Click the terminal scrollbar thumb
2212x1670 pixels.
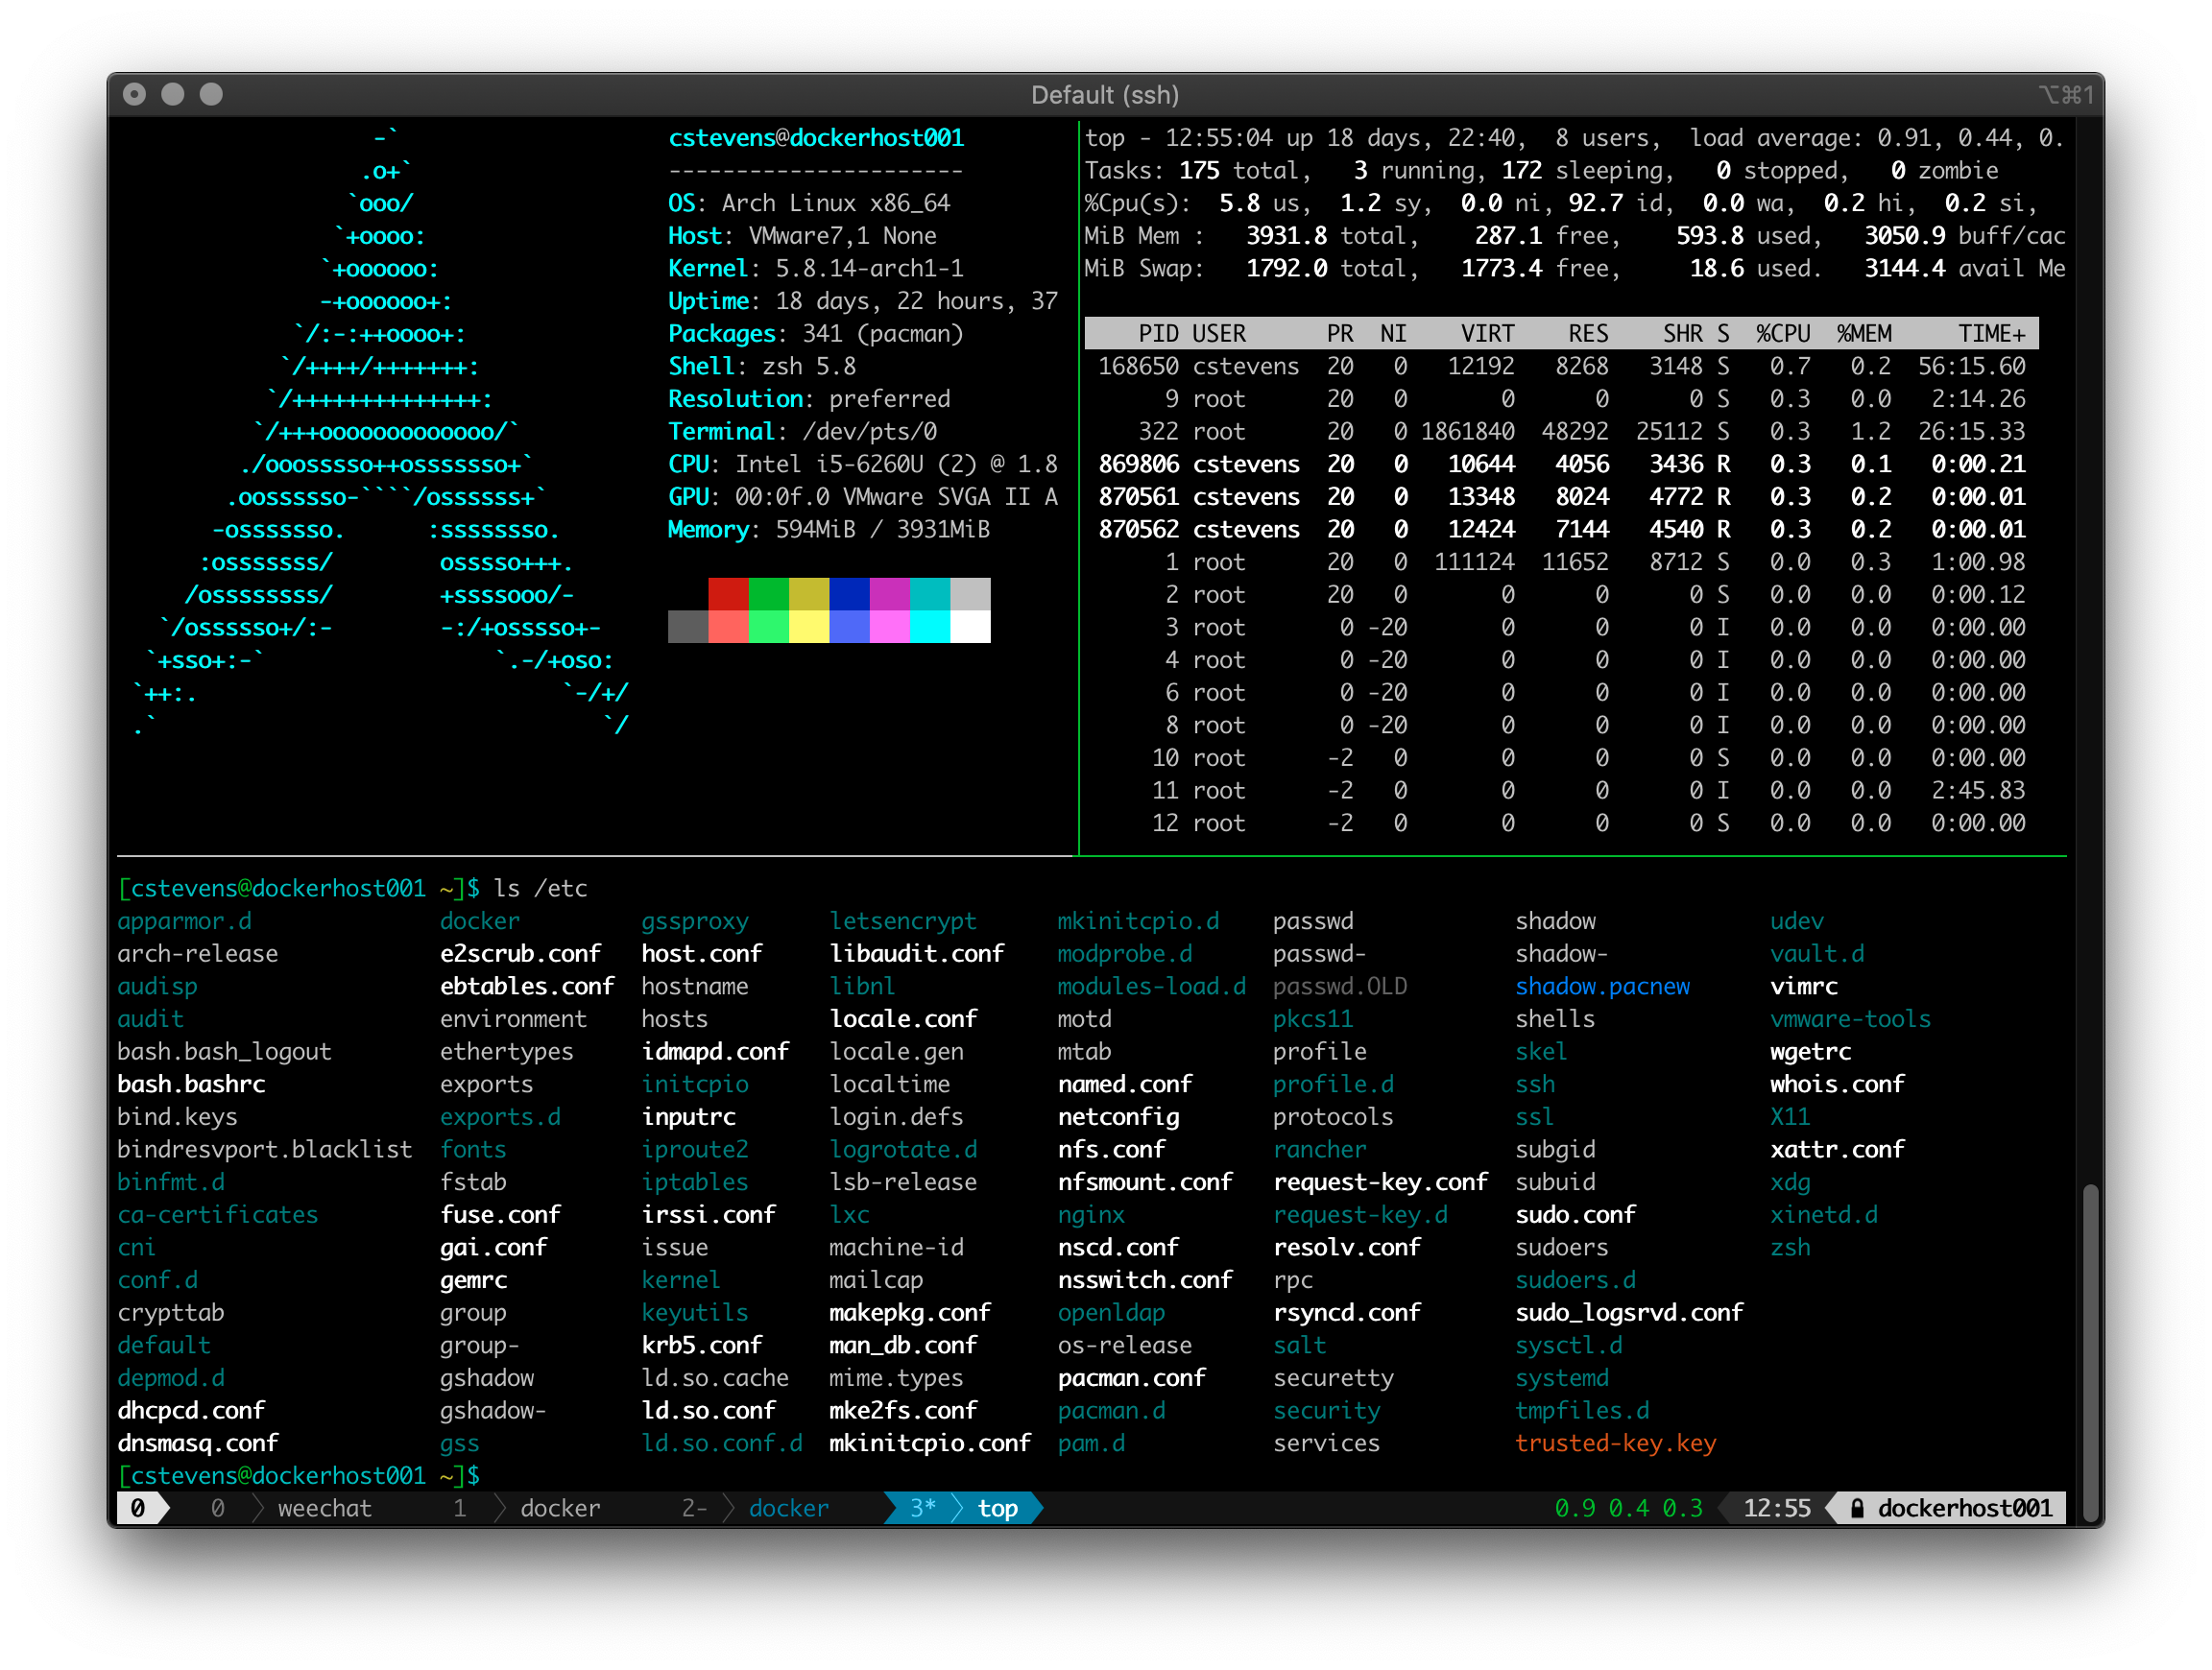coord(2089,1353)
